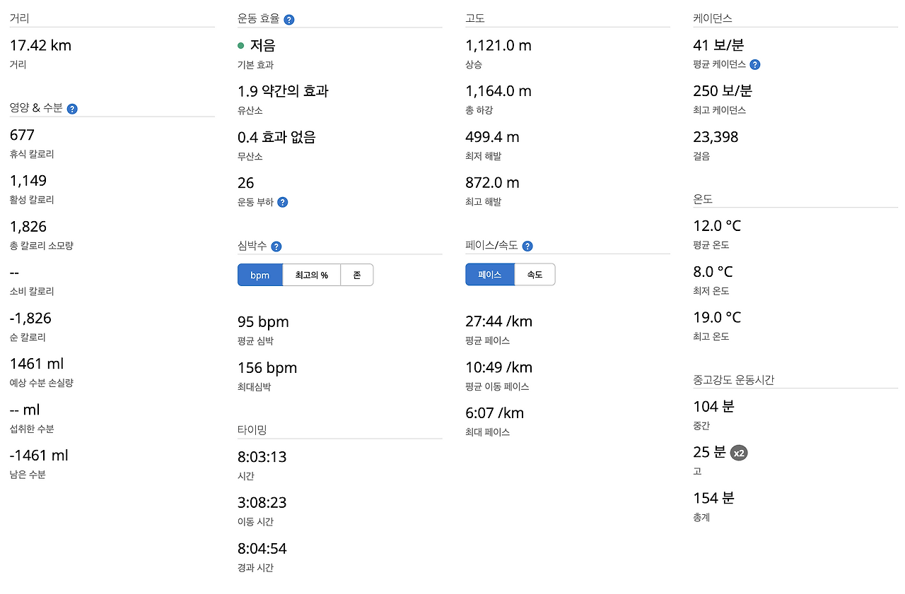Select the bpm heart rate view

point(259,275)
